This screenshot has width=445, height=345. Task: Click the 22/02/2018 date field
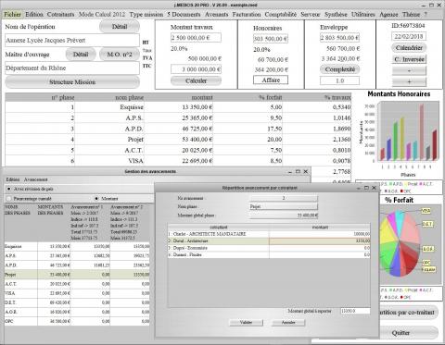409,36
